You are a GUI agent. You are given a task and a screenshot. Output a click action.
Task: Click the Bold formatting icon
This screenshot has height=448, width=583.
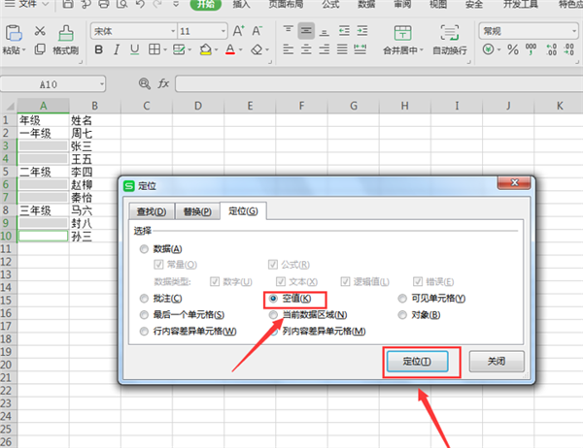98,49
